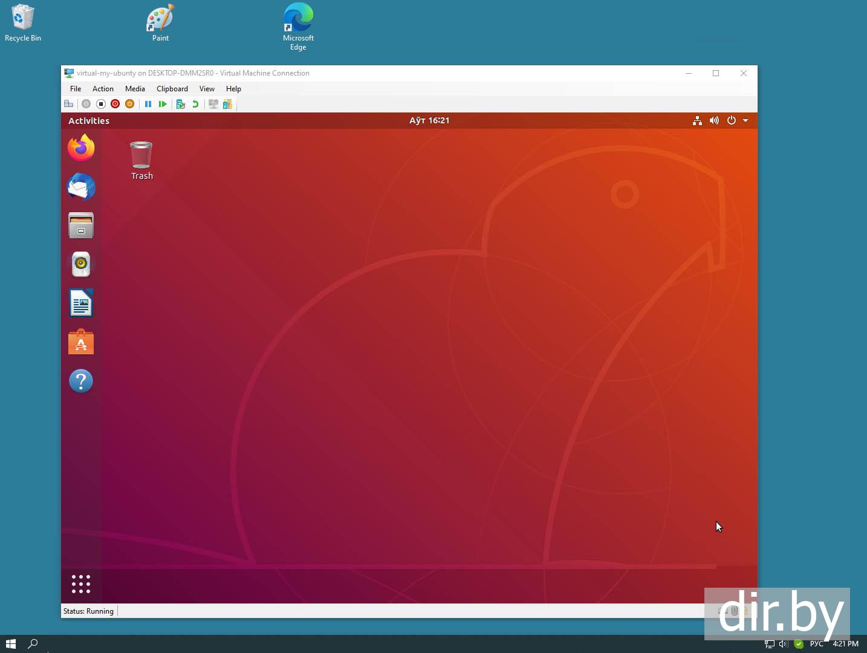The image size is (867, 653).
Task: Click Activities in Ubuntu top bar
Action: [89, 121]
